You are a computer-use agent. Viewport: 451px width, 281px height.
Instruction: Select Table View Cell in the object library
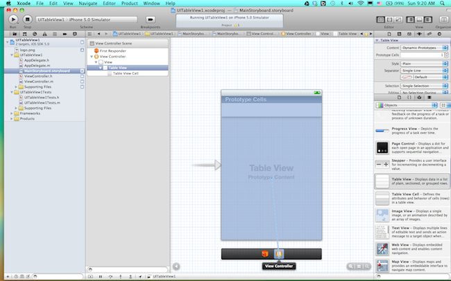[412, 198]
